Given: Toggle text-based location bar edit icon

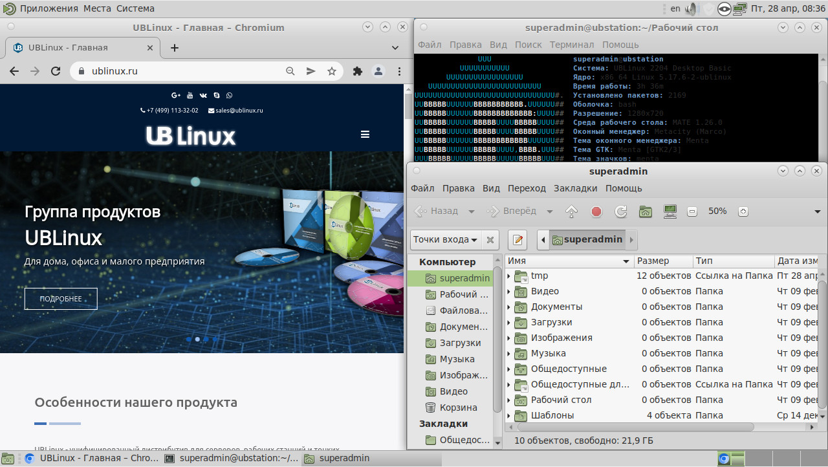Looking at the screenshot, I should [517, 240].
